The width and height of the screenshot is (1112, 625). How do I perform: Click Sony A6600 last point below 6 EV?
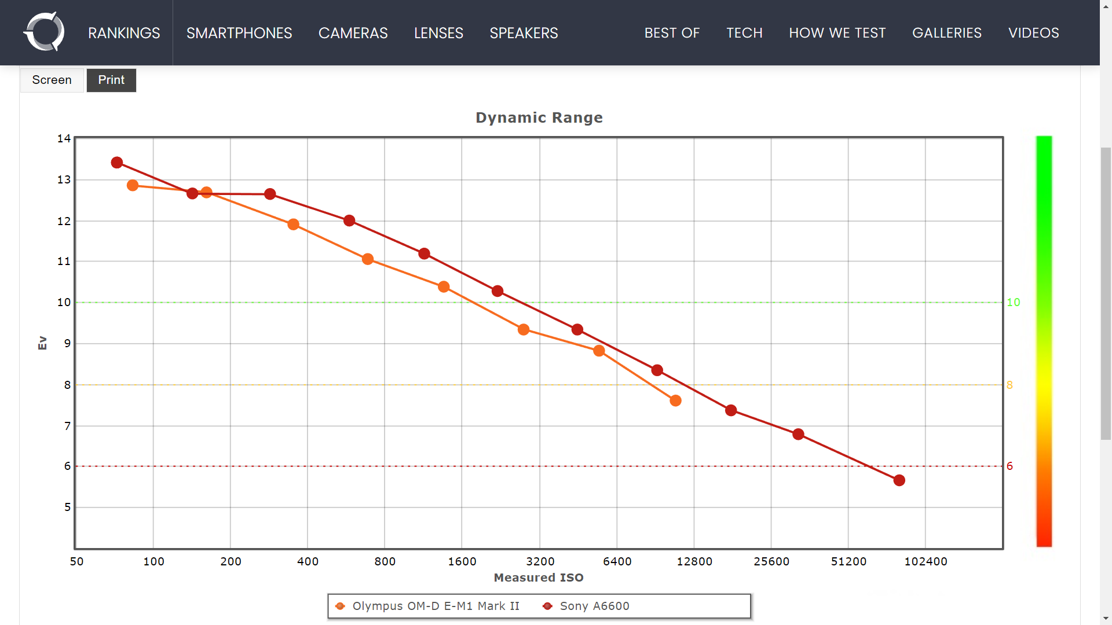899,480
